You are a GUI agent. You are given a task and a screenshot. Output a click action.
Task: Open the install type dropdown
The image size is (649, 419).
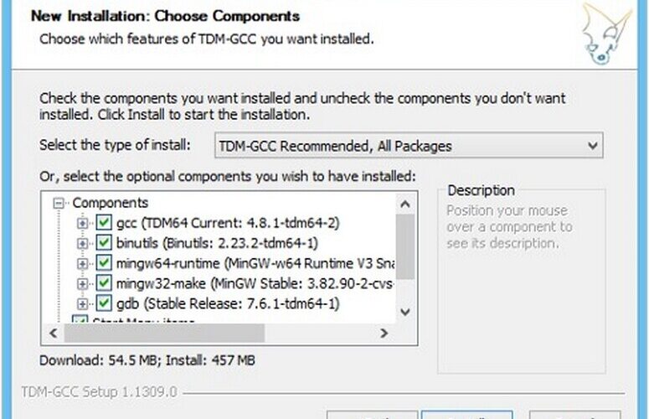click(x=409, y=145)
